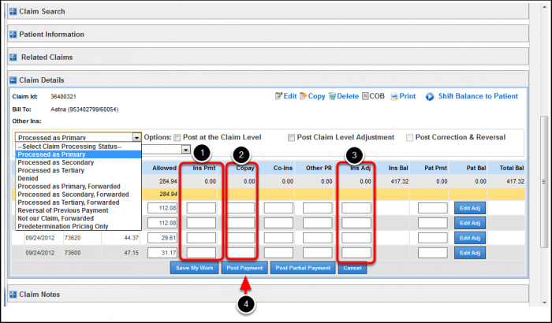Screen dimensions: 552x323
Task: Expand the Patient Information section
Action: (x=13, y=35)
